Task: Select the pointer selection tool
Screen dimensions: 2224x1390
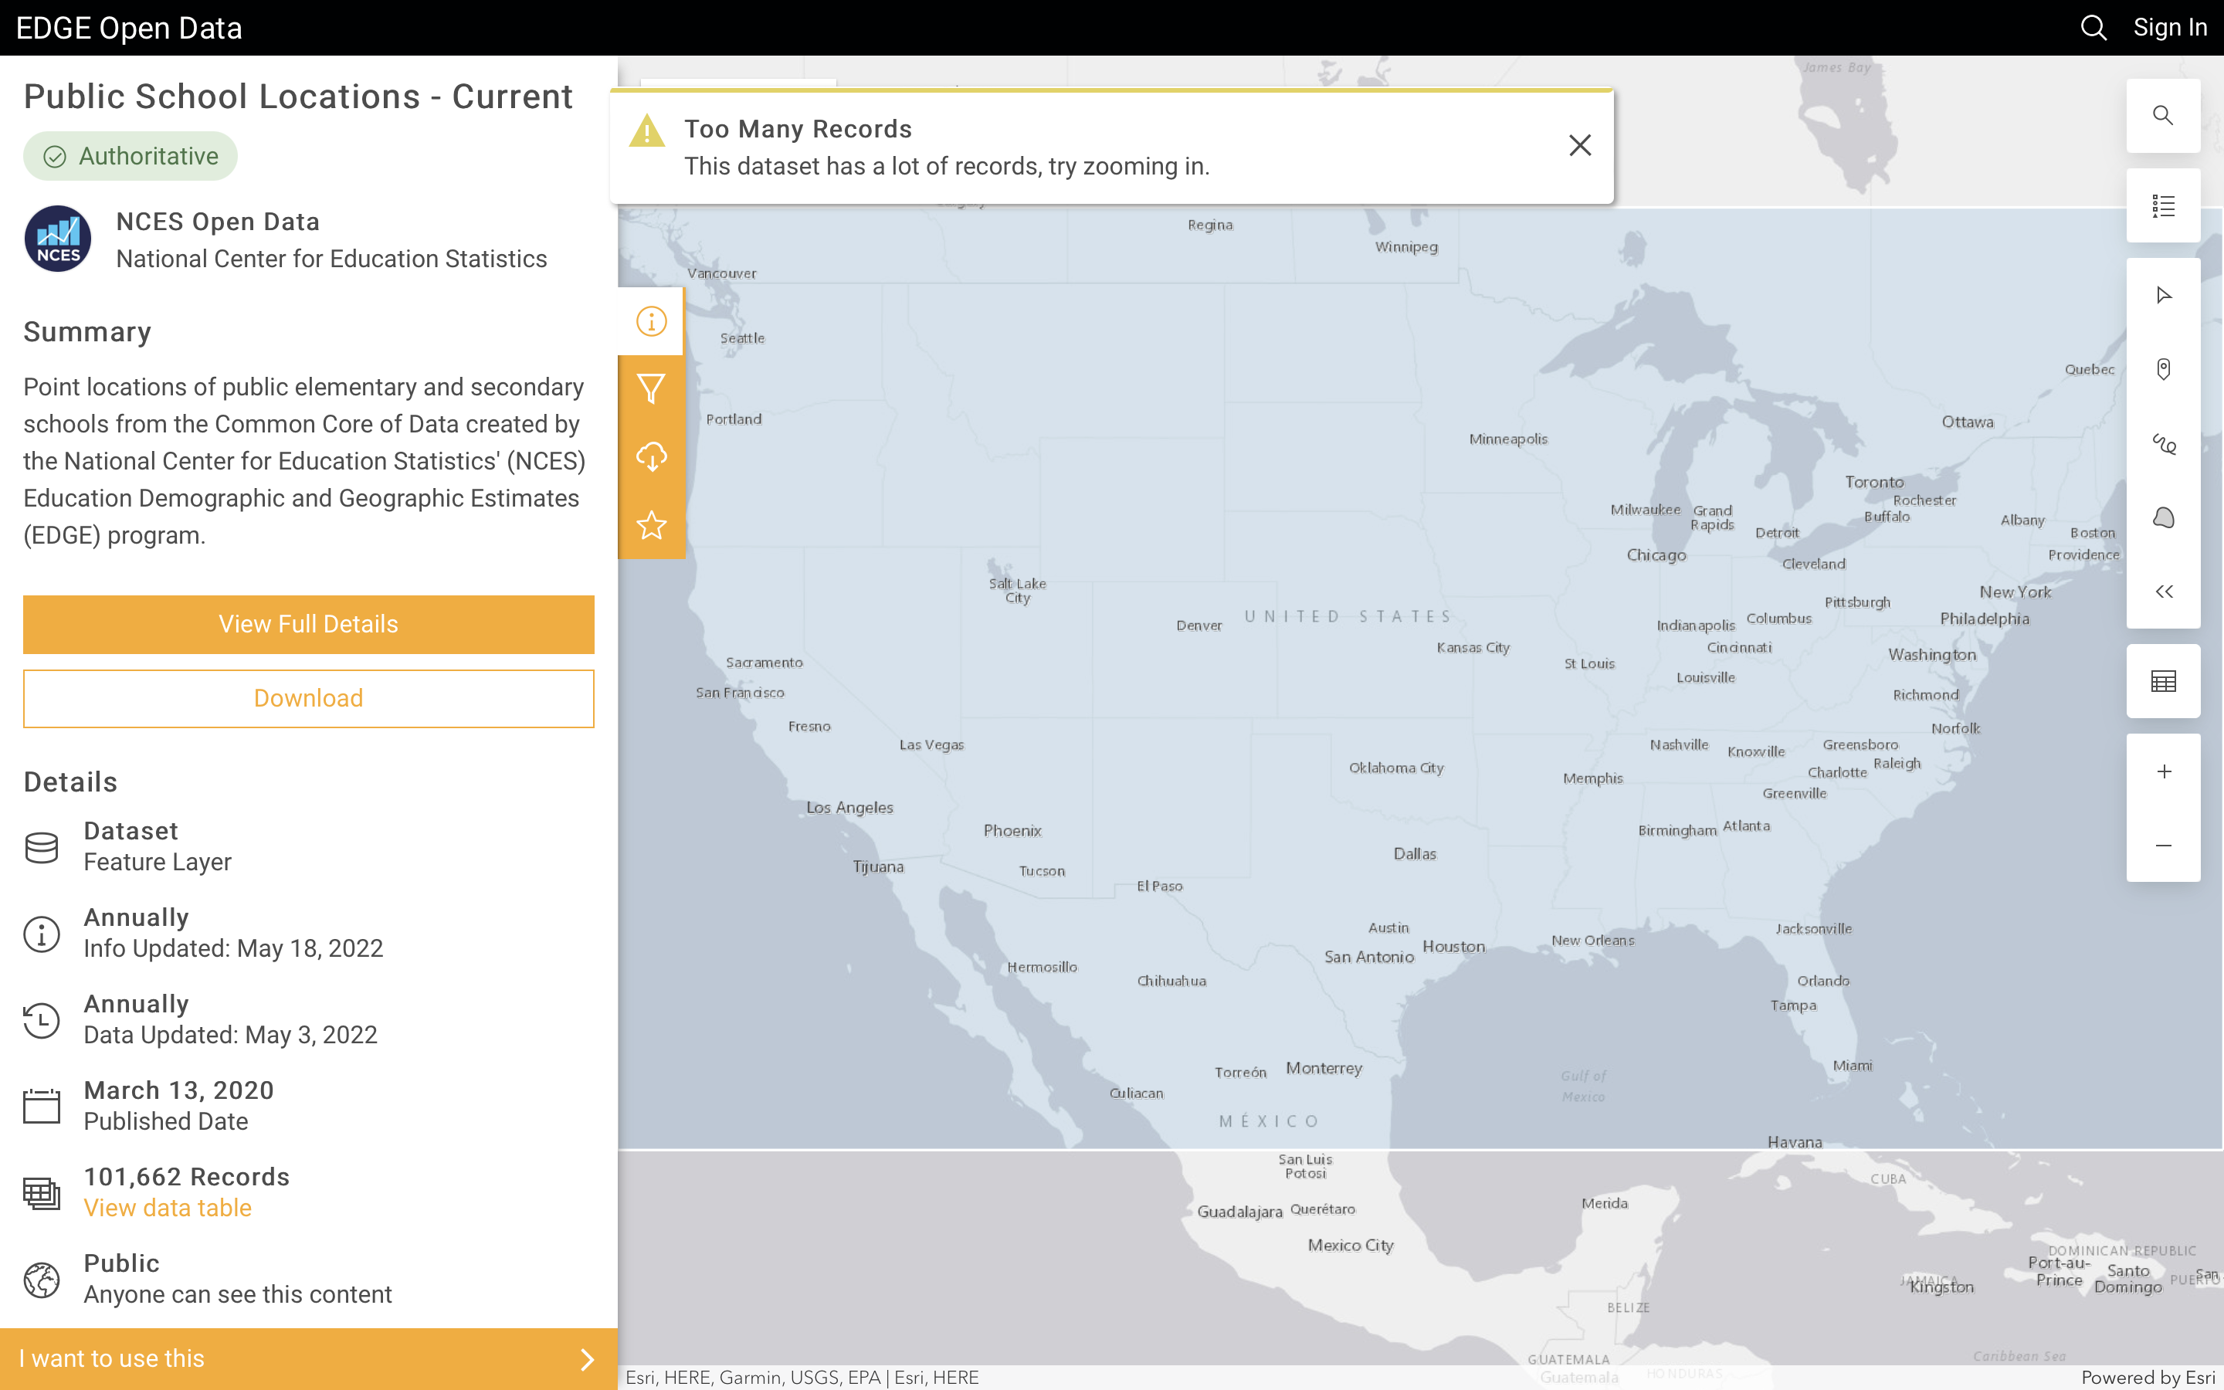Action: point(2163,295)
